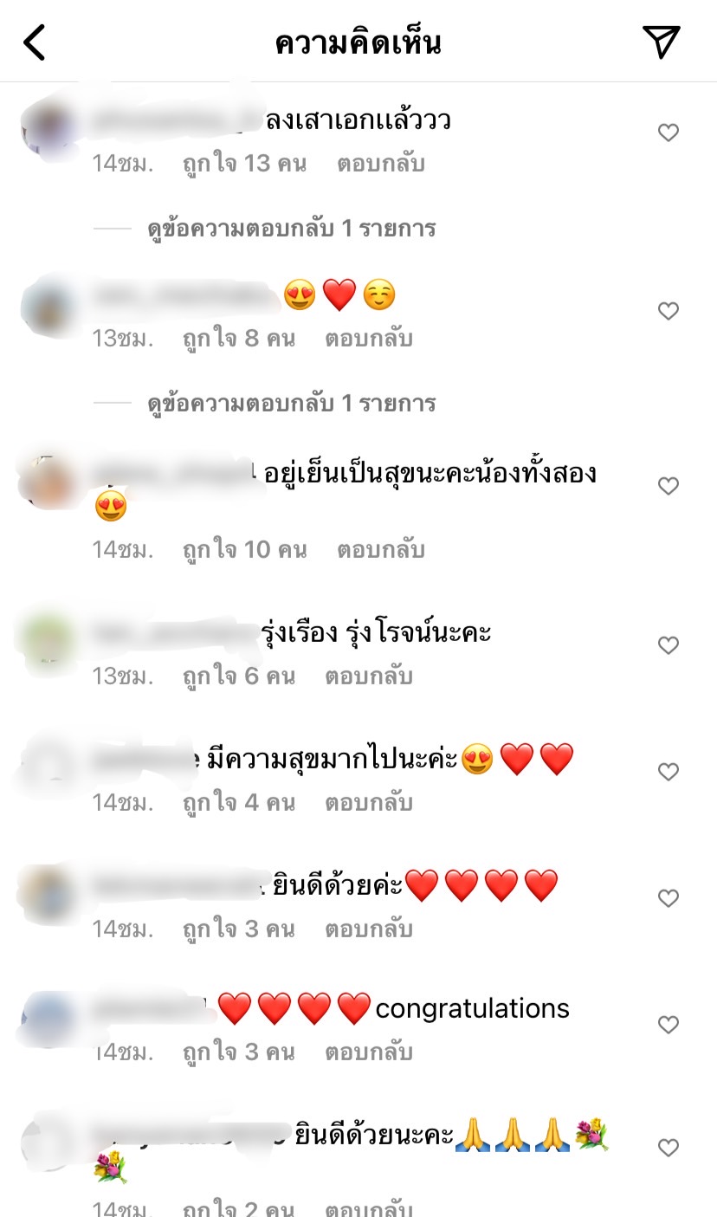Screen dimensions: 717x1217
Task: Expand first 'ดูข้อความตอบกลับ 1 รายการ' replies
Action: 291,229
